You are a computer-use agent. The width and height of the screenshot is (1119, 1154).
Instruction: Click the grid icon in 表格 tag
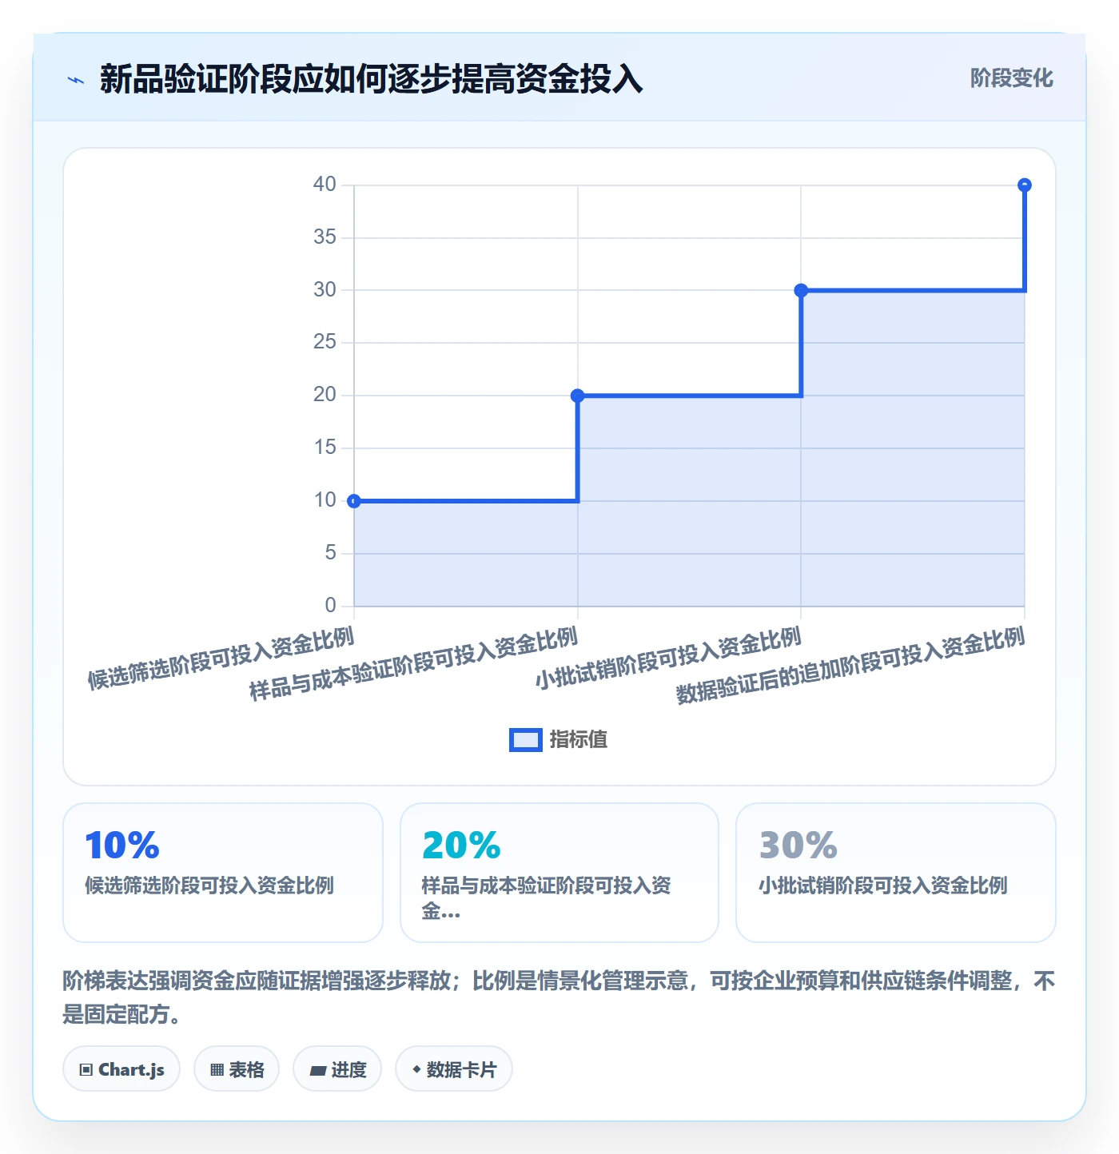coord(217,1070)
